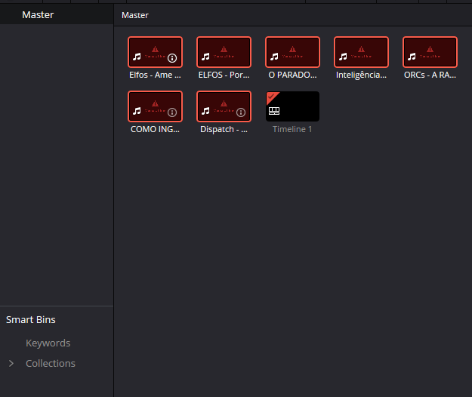Open the Keywords smart bin
Image resolution: width=472 pixels, height=397 pixels.
[48, 343]
